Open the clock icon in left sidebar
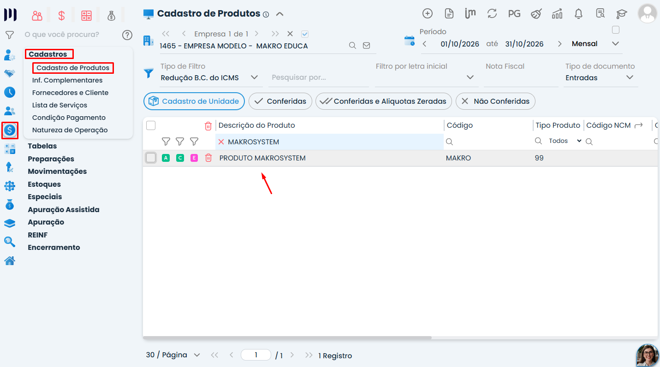The width and height of the screenshot is (660, 367). [10, 92]
